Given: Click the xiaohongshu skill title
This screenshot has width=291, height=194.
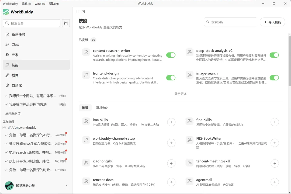Looking at the screenshot, I should click(103, 161).
